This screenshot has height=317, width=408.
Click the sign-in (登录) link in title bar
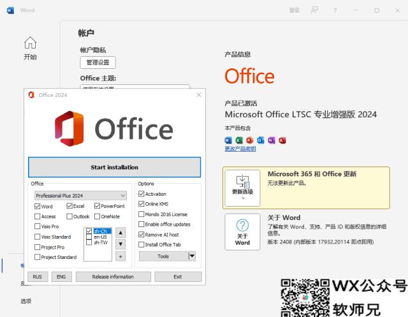[295, 10]
